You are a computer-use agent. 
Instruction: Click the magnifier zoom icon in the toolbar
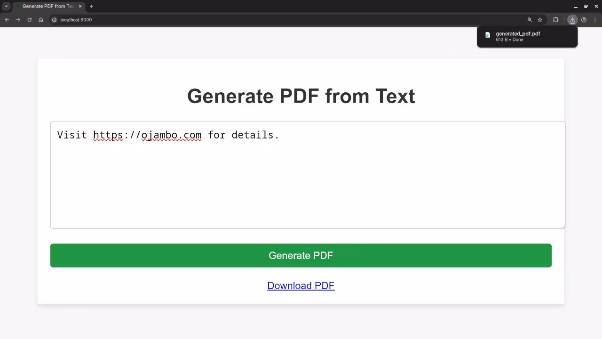pos(530,20)
